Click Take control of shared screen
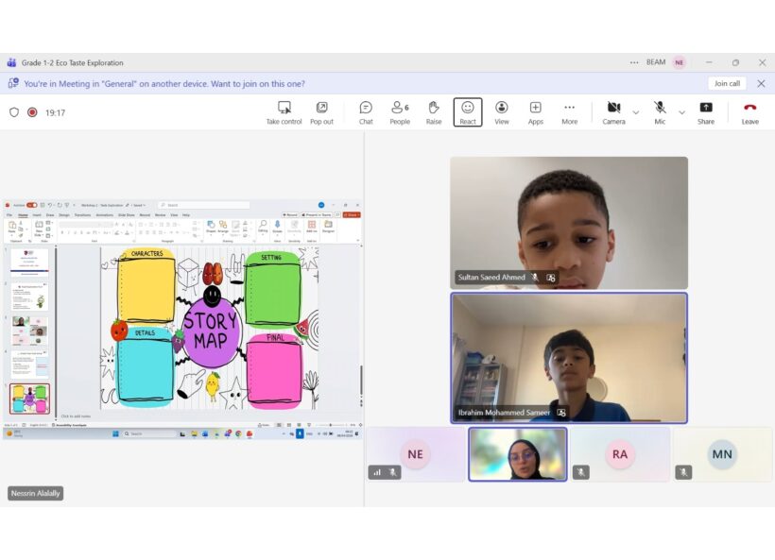The height and width of the screenshot is (560, 775). pyautogui.click(x=284, y=111)
